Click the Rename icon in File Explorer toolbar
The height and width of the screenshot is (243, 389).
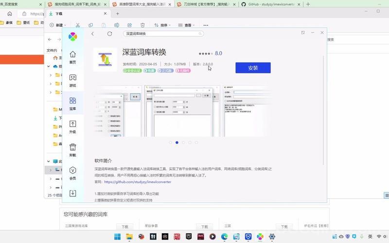(117, 25)
